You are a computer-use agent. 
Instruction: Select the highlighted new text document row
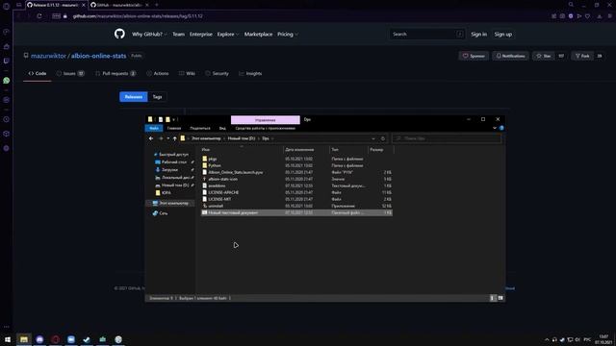[x=296, y=212]
